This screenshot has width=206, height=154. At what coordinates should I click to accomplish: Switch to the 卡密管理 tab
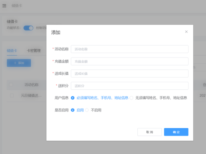click(x=34, y=51)
